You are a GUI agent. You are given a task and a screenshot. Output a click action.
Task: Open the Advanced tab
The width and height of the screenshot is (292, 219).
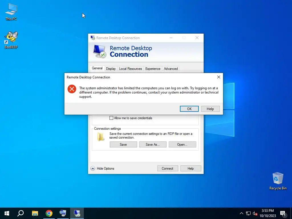point(171,69)
